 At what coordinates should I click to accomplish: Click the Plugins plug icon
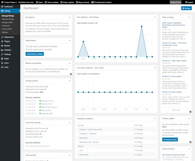[x=2, y=41]
